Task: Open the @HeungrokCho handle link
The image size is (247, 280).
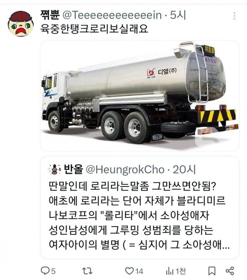Action: click(x=125, y=169)
